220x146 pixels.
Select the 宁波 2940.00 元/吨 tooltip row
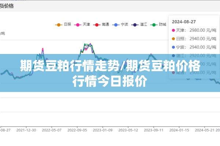click(194, 47)
